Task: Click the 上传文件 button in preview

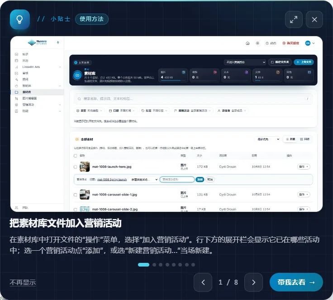Action: (x=304, y=62)
